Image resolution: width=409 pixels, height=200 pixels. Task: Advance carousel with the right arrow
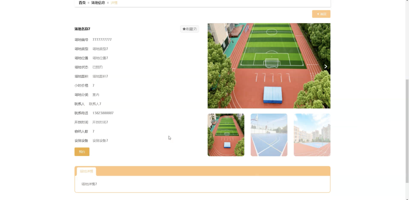click(326, 67)
